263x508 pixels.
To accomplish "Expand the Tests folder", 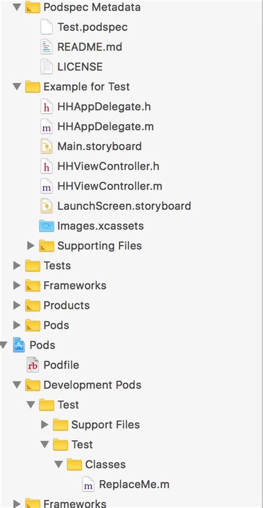I will [17, 266].
